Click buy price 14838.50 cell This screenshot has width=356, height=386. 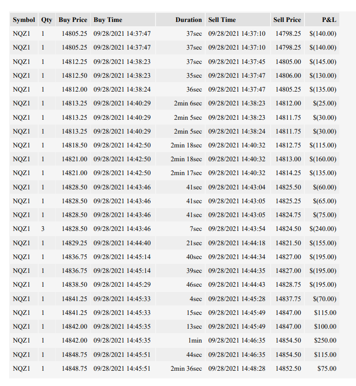pos(73,284)
